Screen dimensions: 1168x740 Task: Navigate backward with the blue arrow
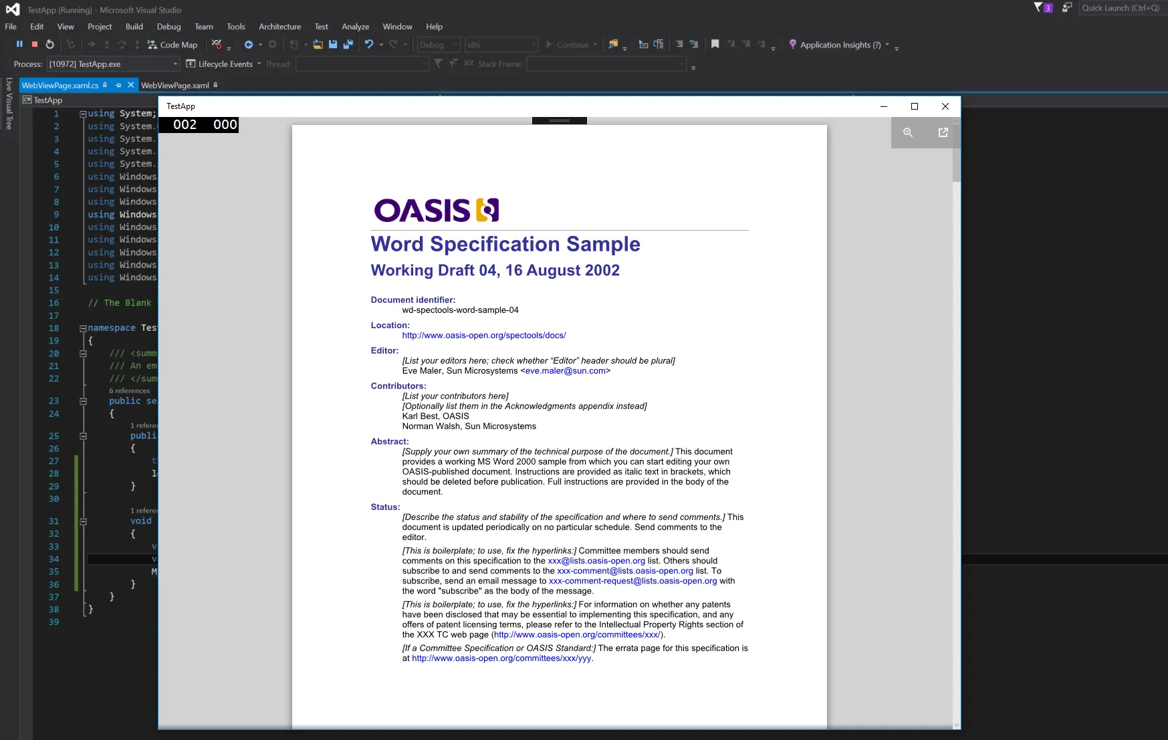click(249, 45)
